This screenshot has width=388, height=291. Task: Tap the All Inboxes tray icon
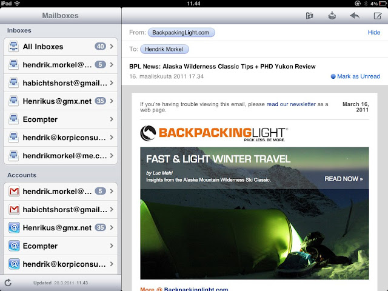pos(13,47)
